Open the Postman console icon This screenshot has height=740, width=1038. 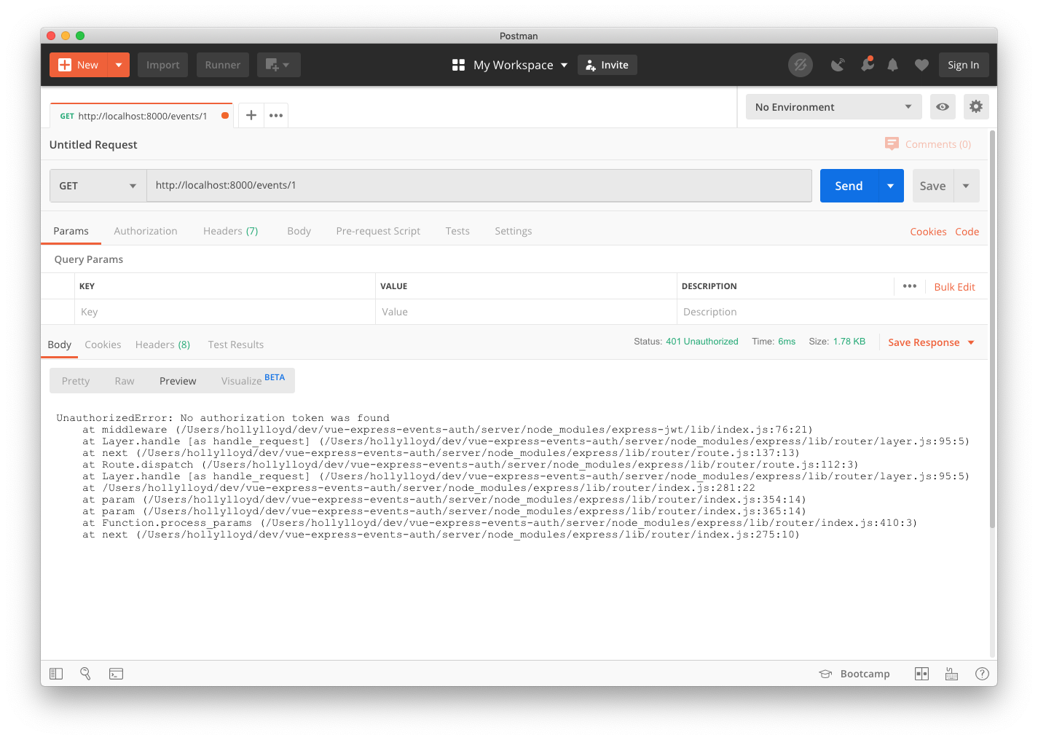(116, 674)
